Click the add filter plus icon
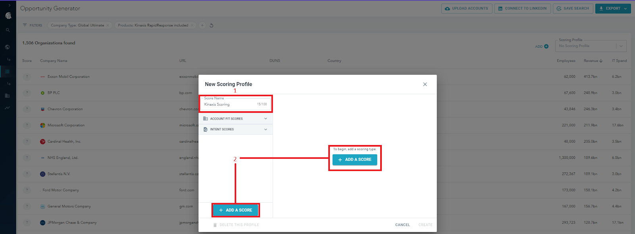This screenshot has height=234, width=635. click(202, 25)
